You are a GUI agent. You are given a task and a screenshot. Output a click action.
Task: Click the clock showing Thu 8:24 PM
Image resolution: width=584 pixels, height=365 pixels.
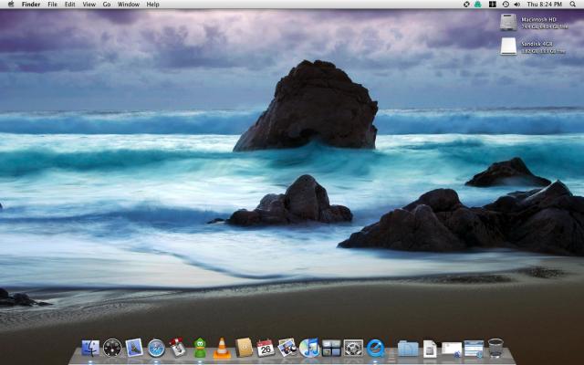point(546,5)
